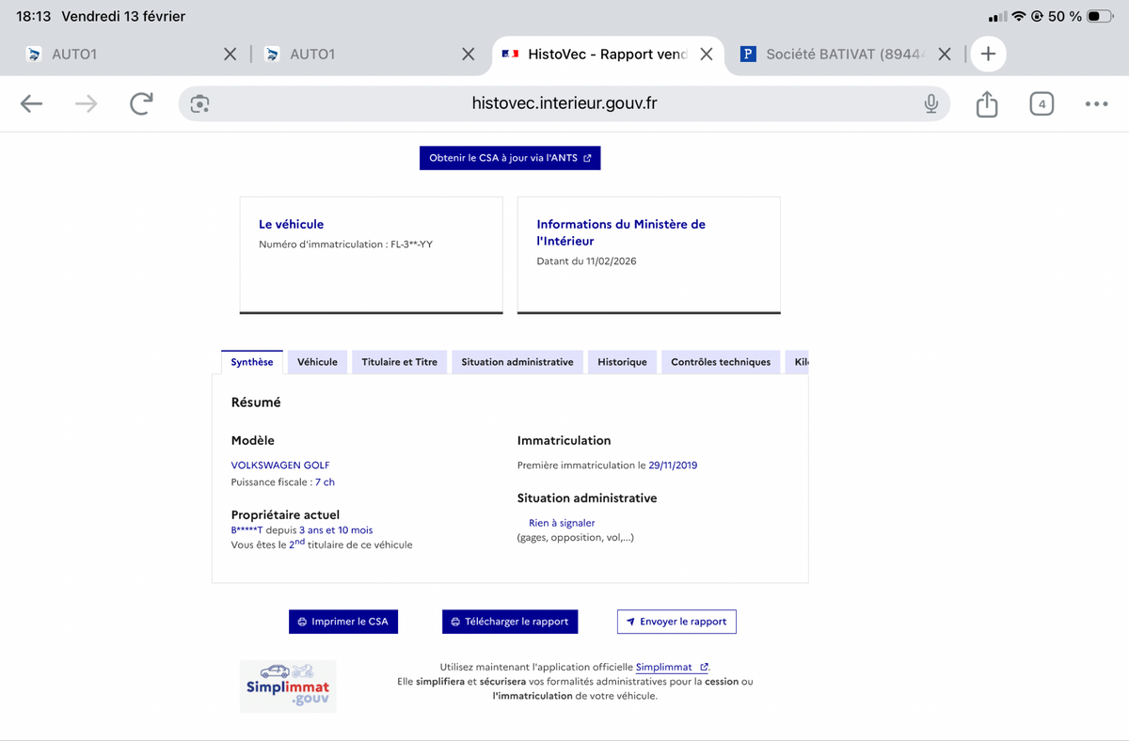
Task: Tap the camera search icon in address bar
Action: click(x=199, y=103)
